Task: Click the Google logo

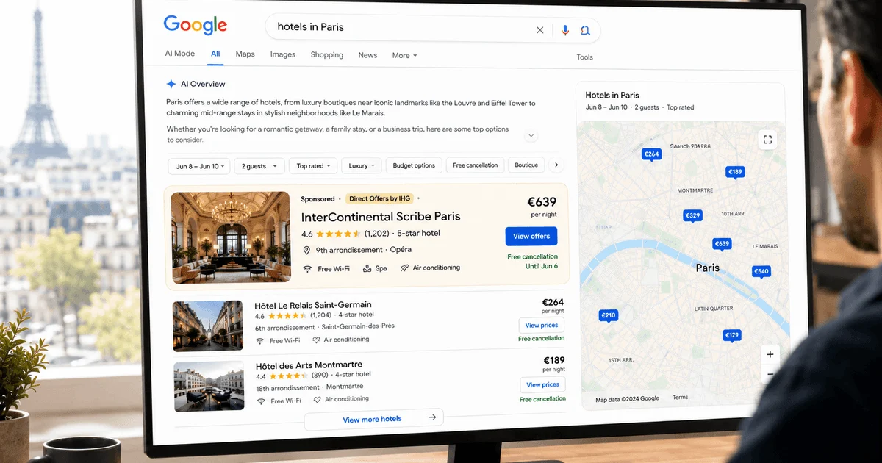Action: (195, 24)
